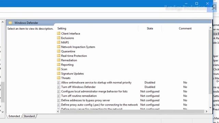219x123 pixels.
Task: Select 'Turn off routine remediation' policy name
Action: tap(79, 96)
